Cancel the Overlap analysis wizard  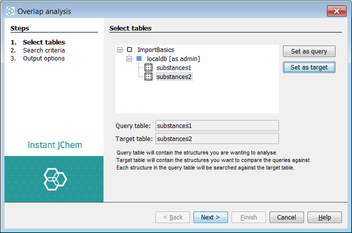click(x=286, y=217)
